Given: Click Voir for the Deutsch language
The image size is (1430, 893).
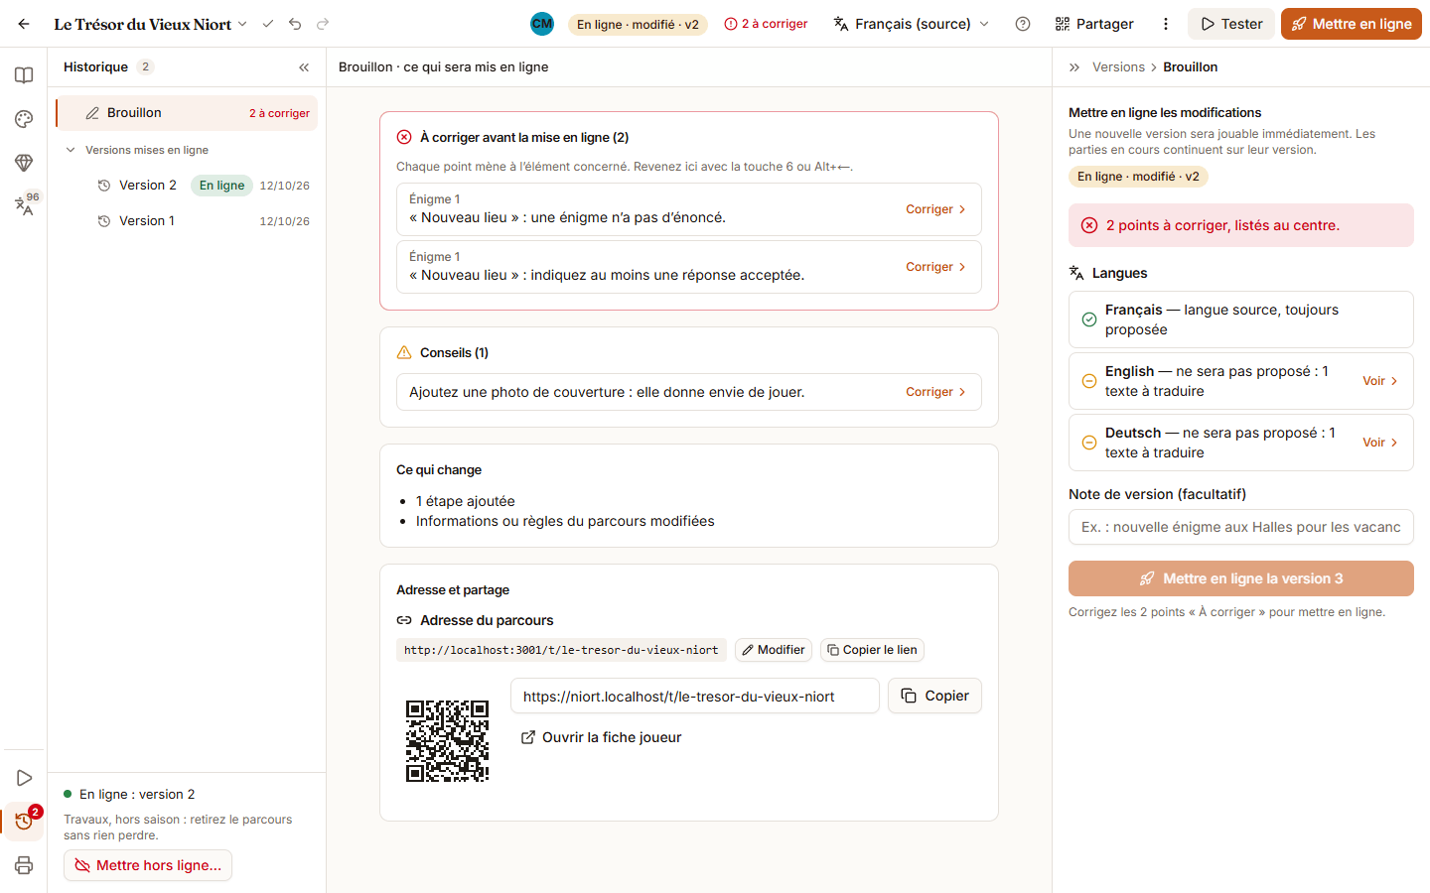Looking at the screenshot, I should pos(1380,443).
